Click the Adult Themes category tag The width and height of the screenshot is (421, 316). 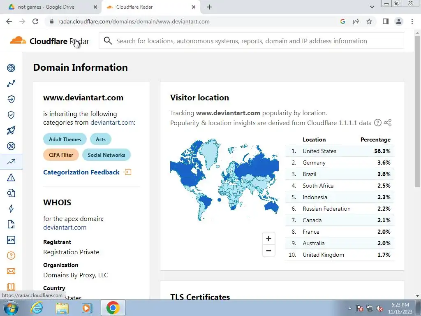[65, 139]
